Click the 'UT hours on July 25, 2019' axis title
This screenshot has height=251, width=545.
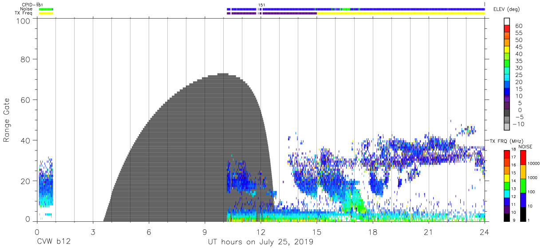coord(261,242)
